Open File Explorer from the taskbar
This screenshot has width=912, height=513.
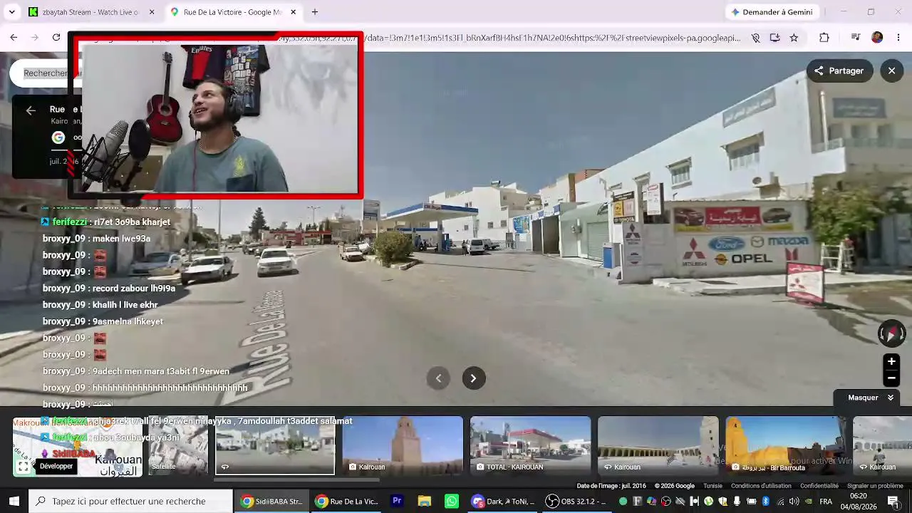coord(424,502)
